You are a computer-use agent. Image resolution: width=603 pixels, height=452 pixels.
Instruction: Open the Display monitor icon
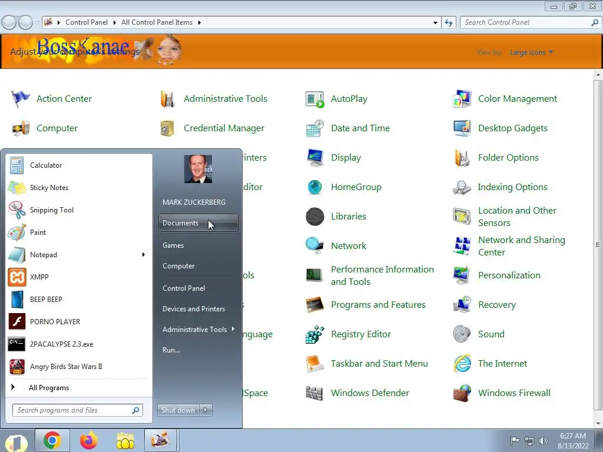pyautogui.click(x=316, y=158)
